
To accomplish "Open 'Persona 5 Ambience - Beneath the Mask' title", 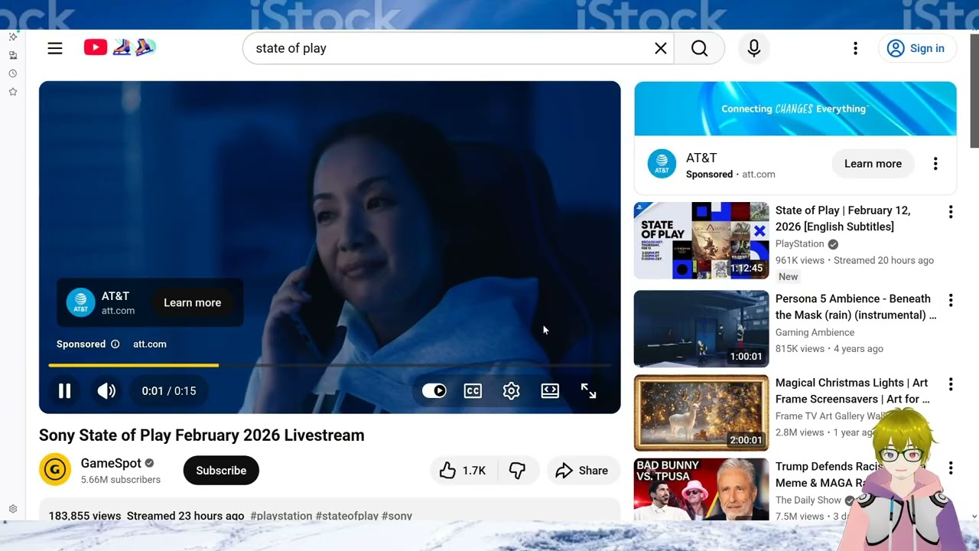I will click(856, 307).
